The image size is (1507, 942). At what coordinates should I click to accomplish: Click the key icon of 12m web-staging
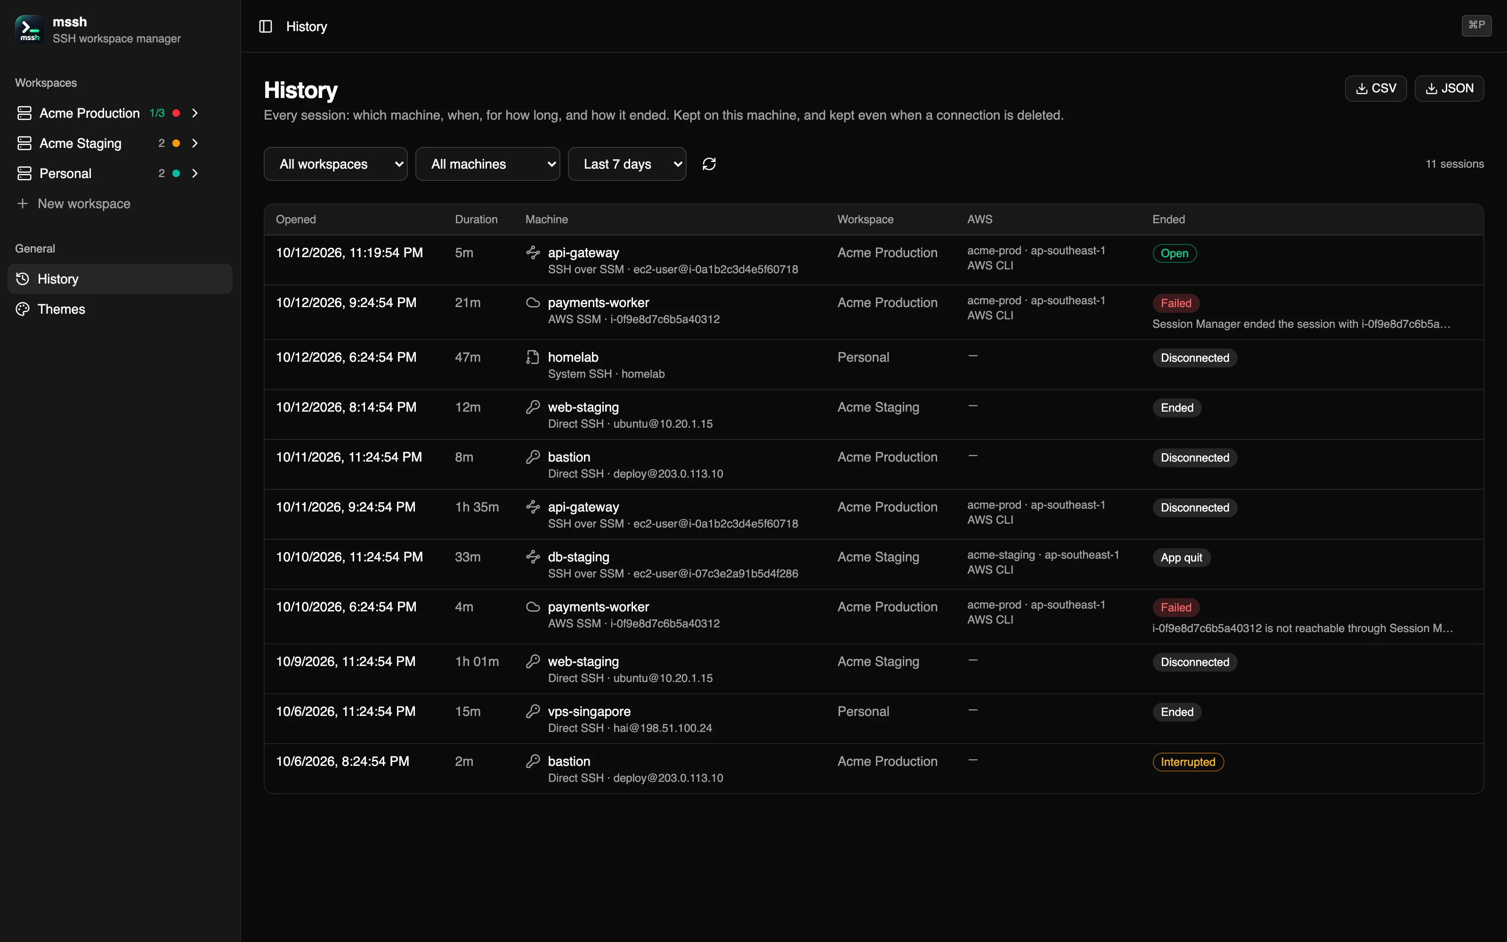(x=533, y=407)
